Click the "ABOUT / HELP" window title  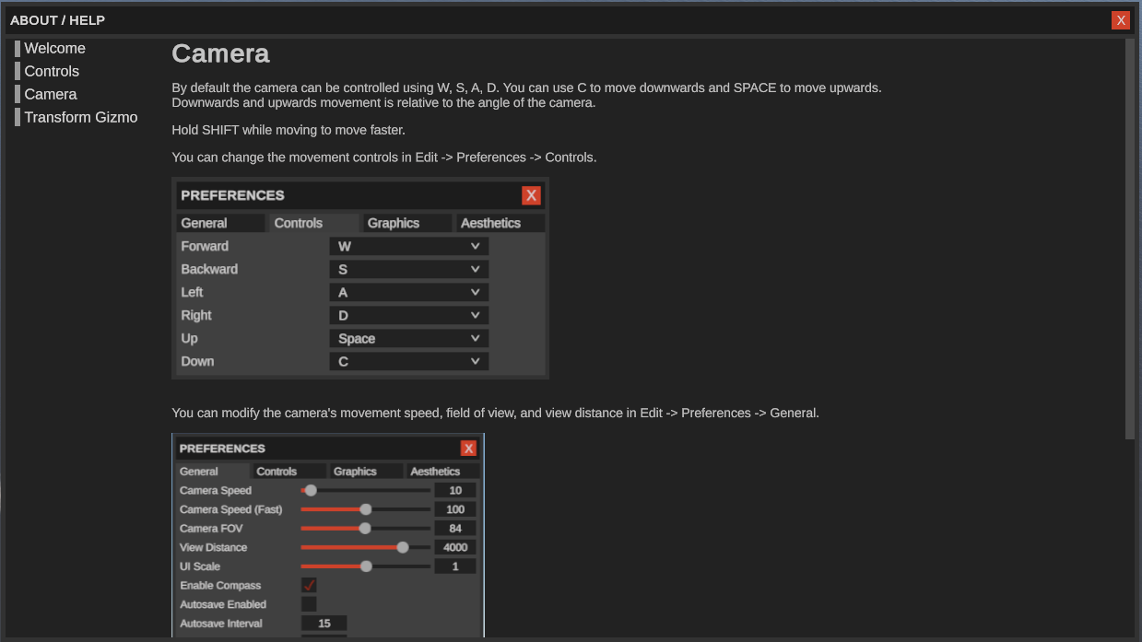(x=57, y=20)
